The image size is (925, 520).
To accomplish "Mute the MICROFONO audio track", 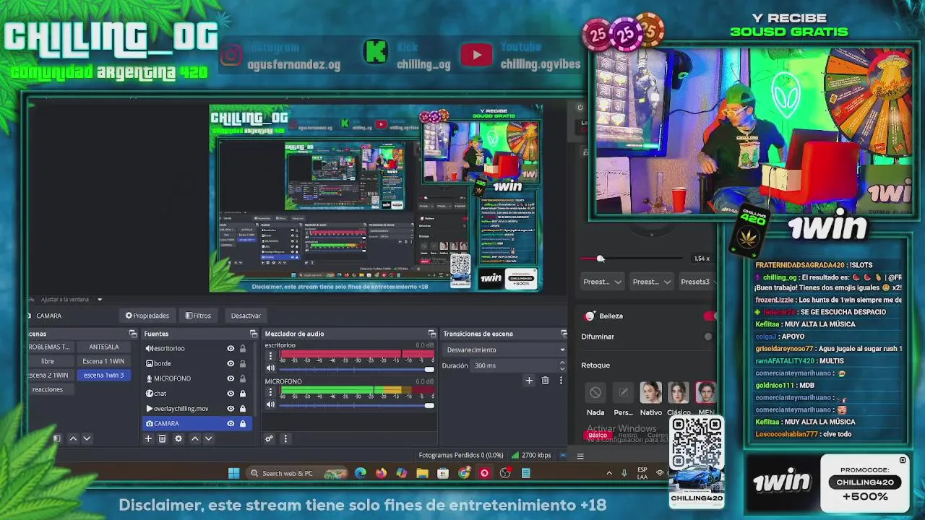I will [271, 404].
